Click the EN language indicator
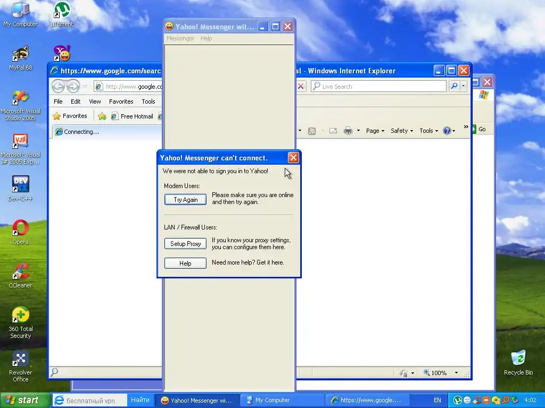The height and width of the screenshot is (408, 545). click(x=437, y=400)
